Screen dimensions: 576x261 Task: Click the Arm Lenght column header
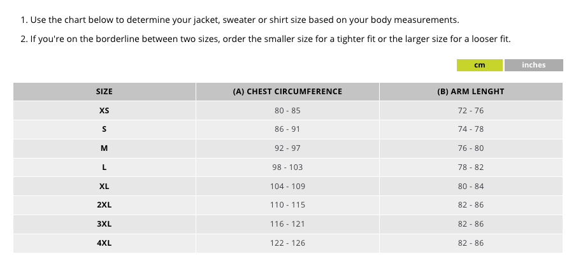(470, 92)
